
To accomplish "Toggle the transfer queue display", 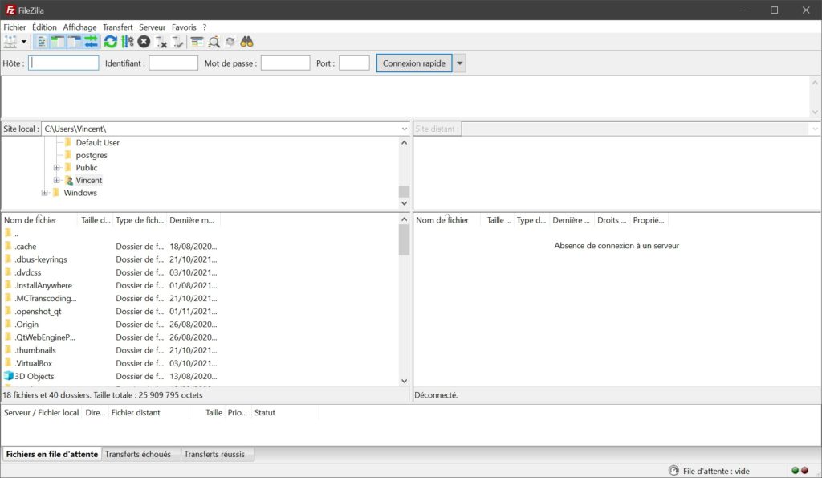I will (x=92, y=42).
